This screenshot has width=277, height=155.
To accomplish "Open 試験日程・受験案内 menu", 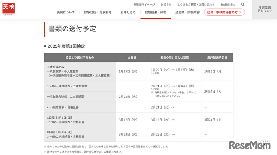I will coord(98,12).
